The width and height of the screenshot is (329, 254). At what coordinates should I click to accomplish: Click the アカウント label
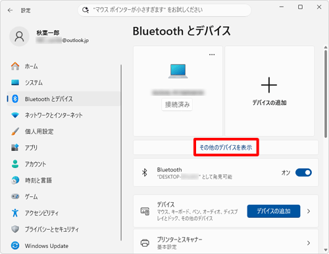pyautogui.click(x=36, y=164)
